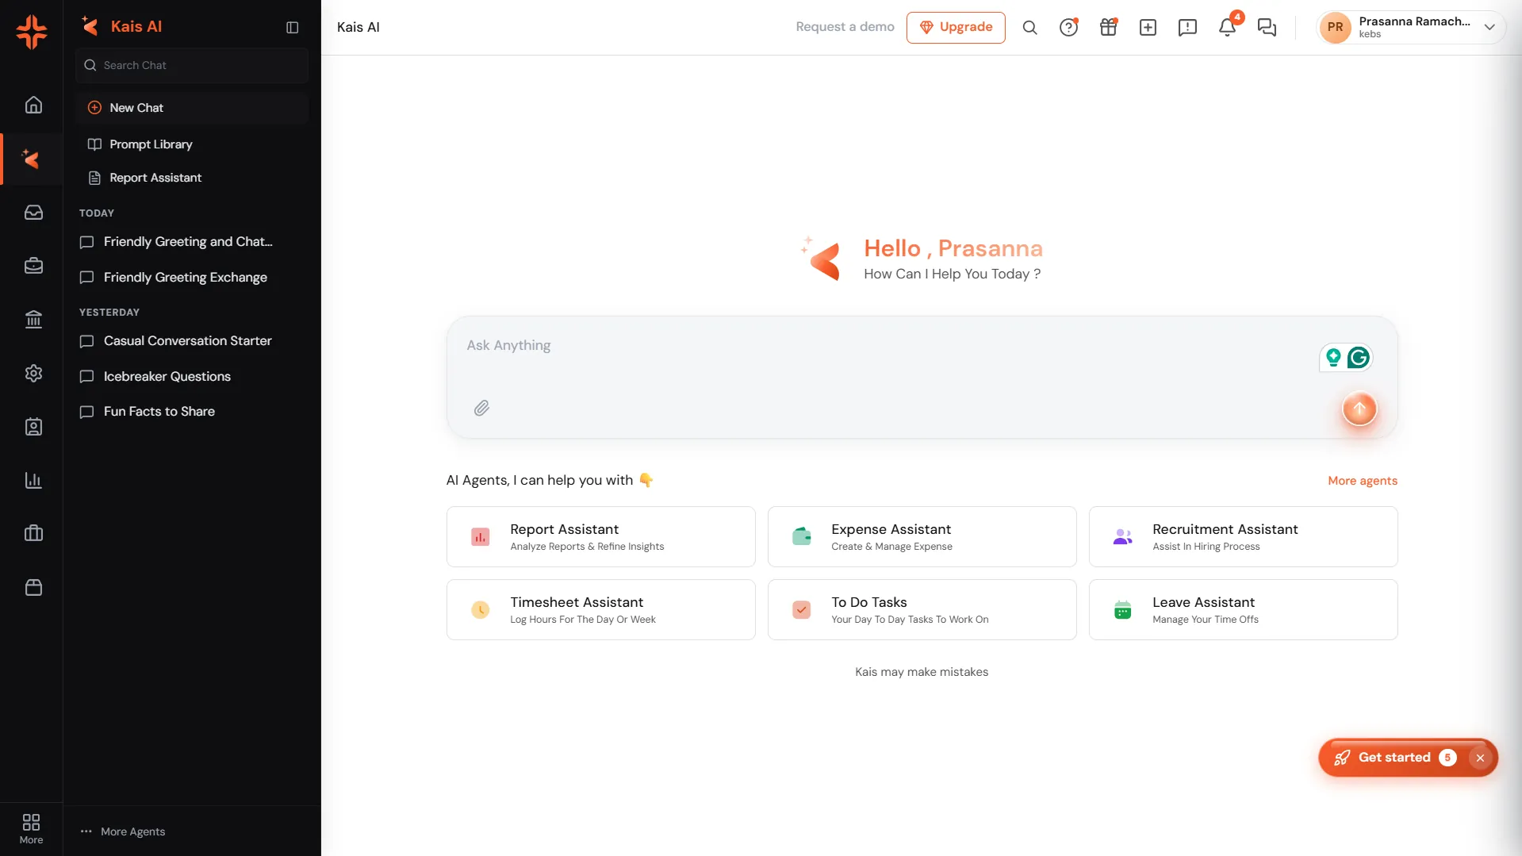Open the gift box icon

(1108, 27)
